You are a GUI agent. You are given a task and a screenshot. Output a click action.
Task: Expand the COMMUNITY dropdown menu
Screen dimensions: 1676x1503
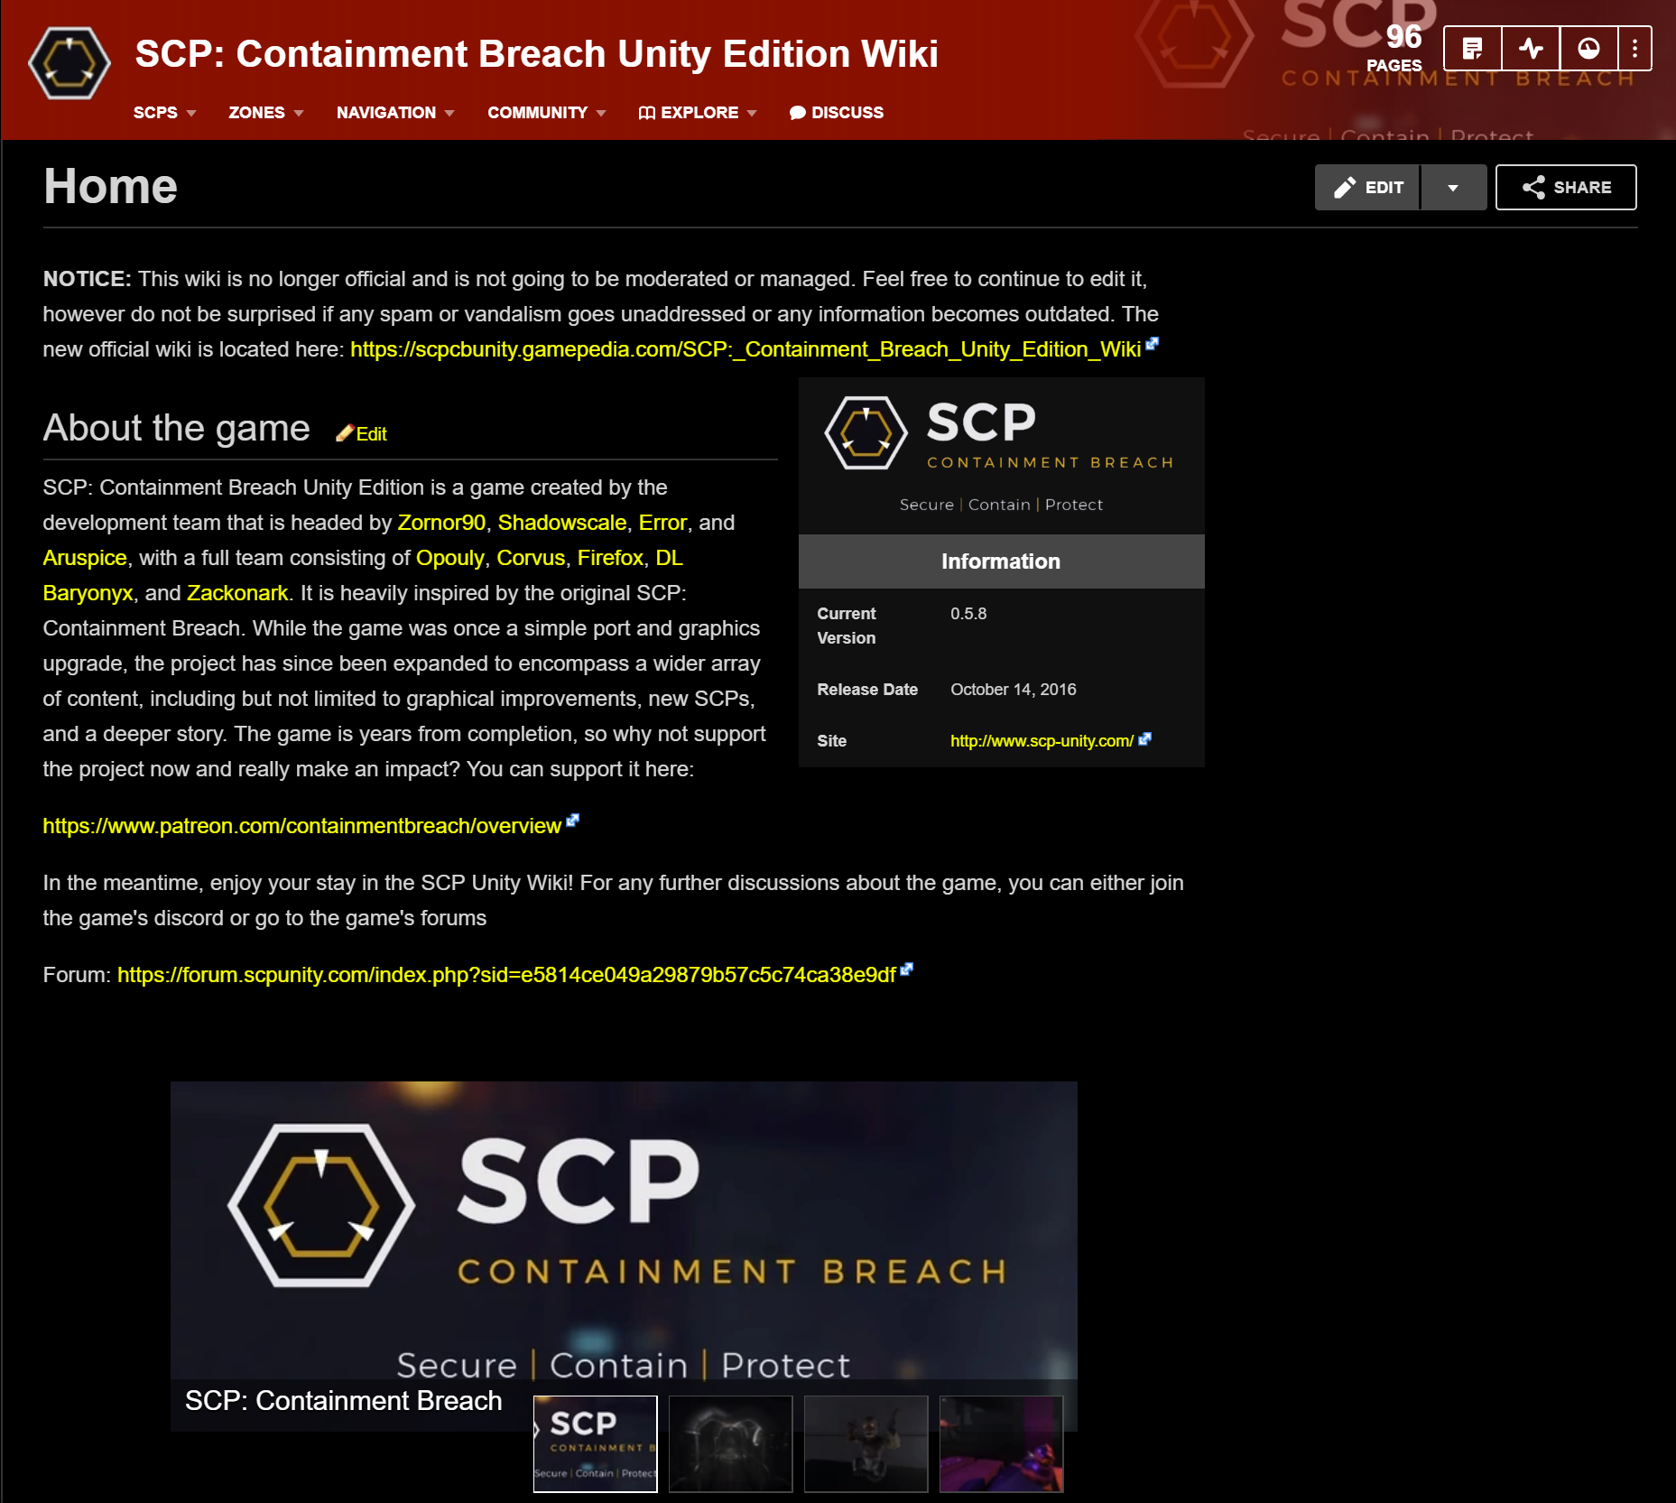(x=547, y=113)
